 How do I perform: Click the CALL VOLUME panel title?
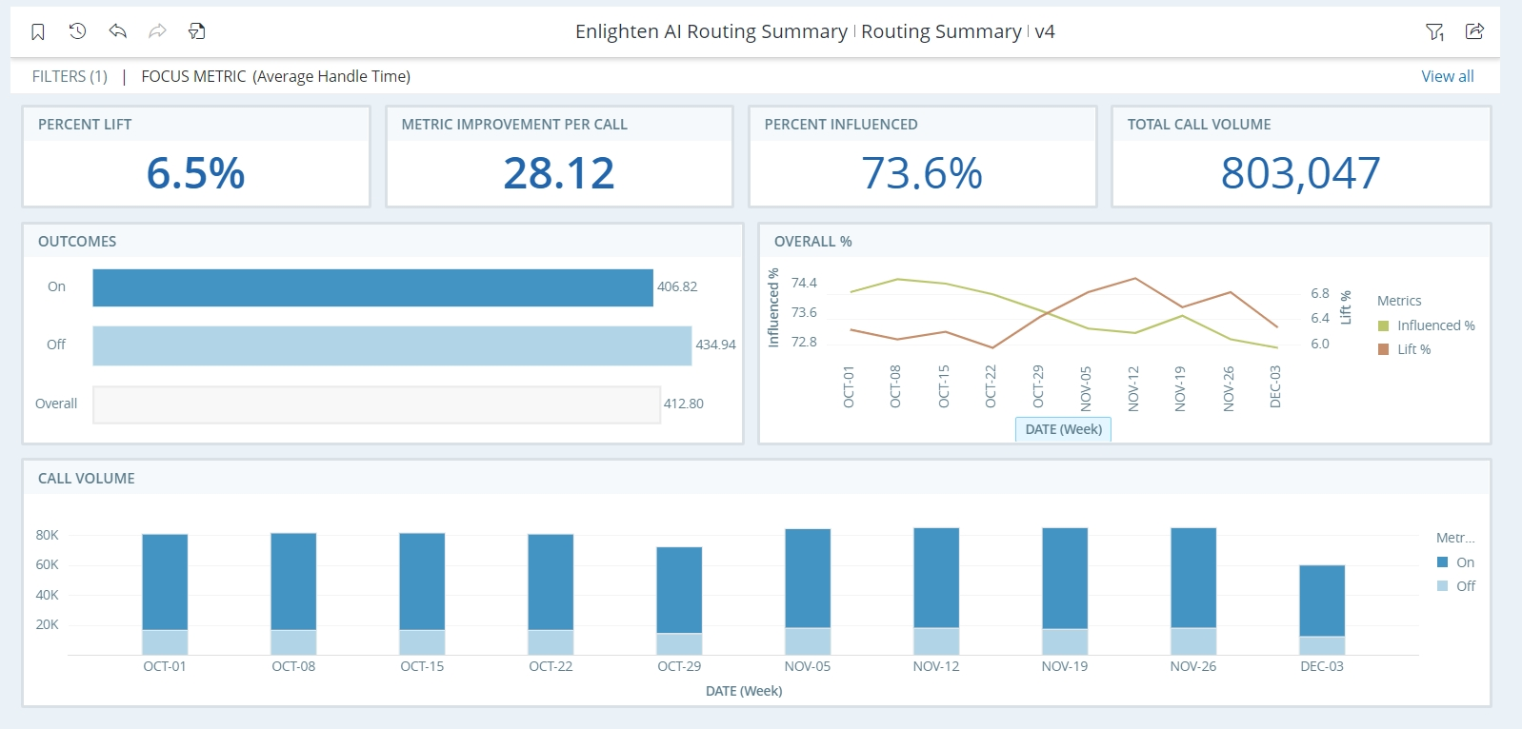tap(87, 479)
